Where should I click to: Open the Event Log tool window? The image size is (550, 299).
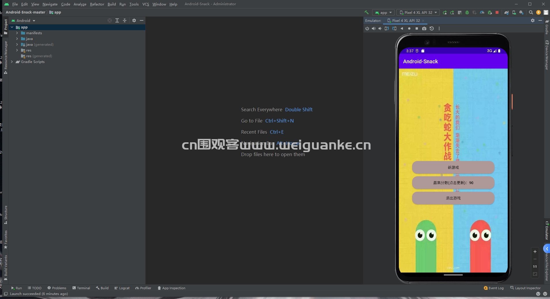tap(494, 288)
